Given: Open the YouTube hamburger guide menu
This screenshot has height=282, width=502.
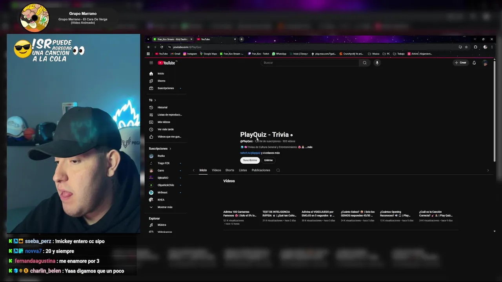Looking at the screenshot, I should [151, 63].
